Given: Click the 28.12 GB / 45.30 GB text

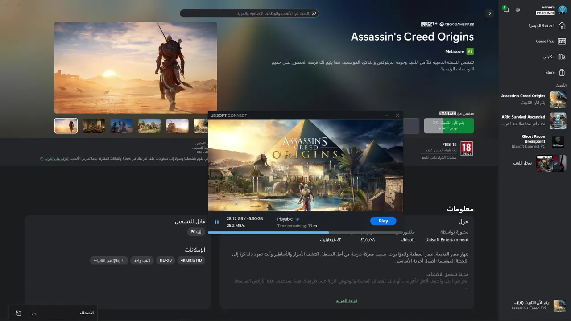Looking at the screenshot, I should [244, 218].
